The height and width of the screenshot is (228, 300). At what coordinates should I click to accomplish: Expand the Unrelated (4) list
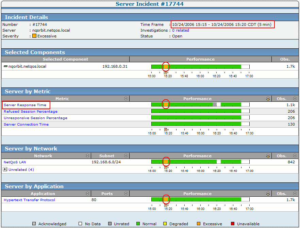[5, 169]
